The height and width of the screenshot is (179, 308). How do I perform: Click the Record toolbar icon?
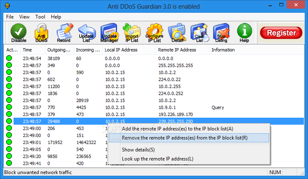64,33
